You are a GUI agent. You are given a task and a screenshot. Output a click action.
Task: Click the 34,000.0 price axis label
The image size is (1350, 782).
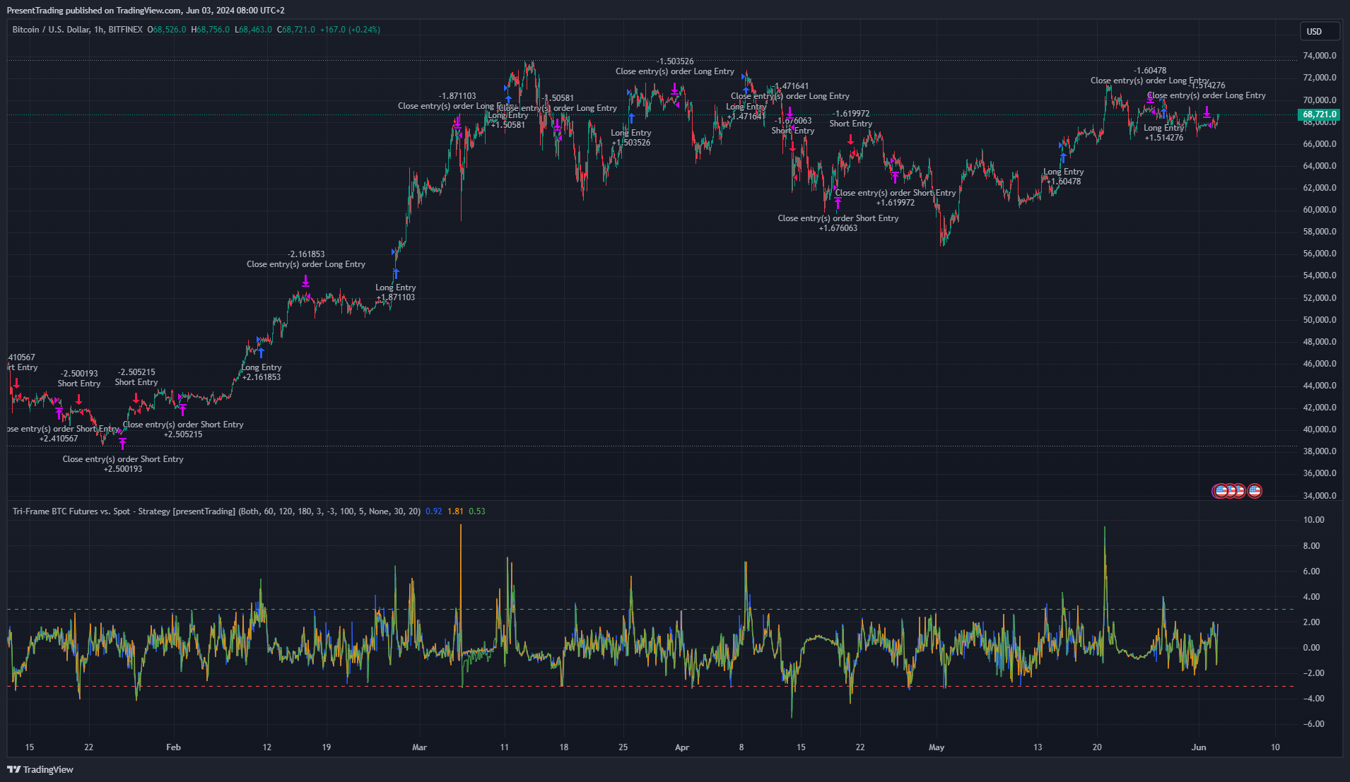coord(1320,496)
